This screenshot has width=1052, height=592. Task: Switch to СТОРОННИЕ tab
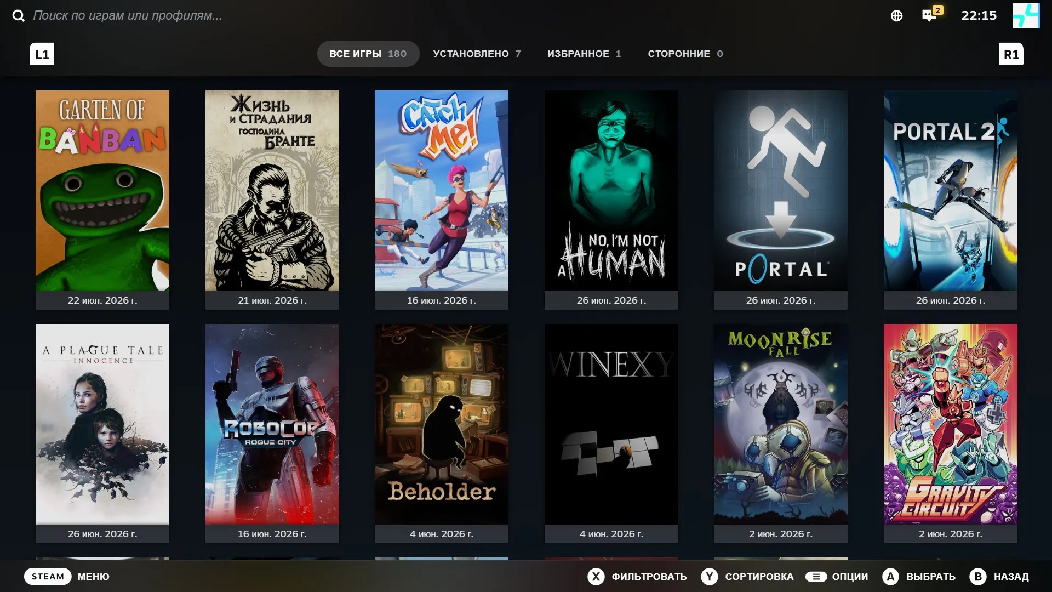[685, 54]
